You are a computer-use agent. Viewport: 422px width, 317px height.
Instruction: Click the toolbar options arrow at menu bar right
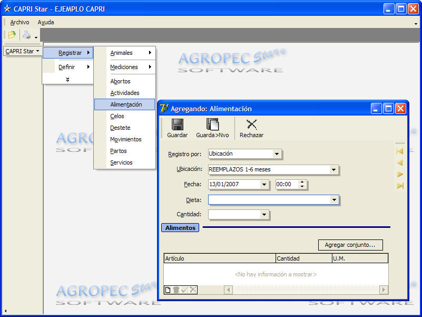[416, 24]
